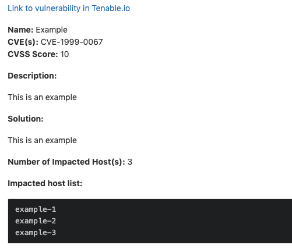Viewport: 292px width, 249px height.
Task: Open the Link to vulnerability in Tenable.io
Action: pyautogui.click(x=69, y=8)
